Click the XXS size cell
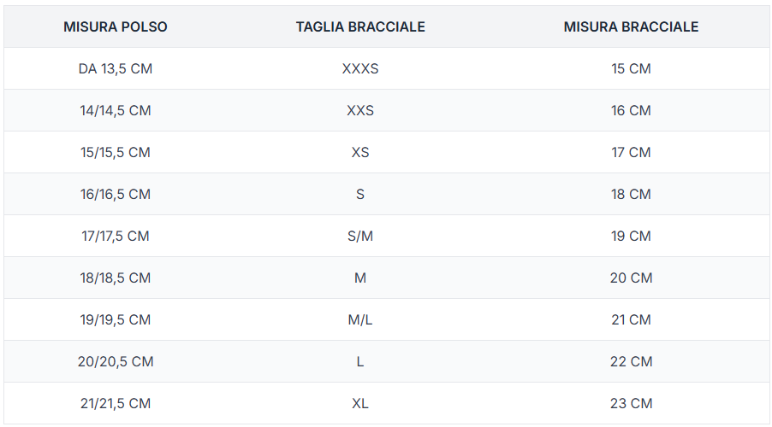Viewport: 772px width, 427px height. tap(360, 110)
